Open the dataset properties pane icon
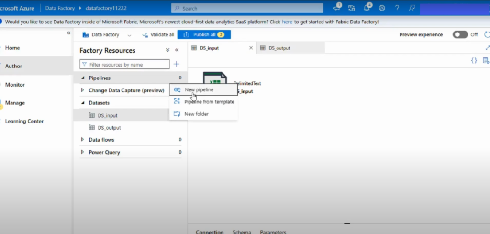Viewport: 490px width, 234px height. pyautogui.click(x=486, y=61)
